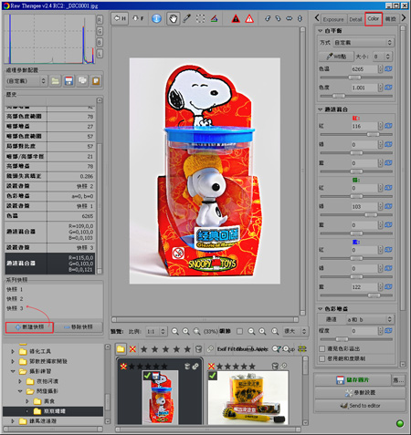
Task: Click the trash filter icon in browser bar
Action: tap(198, 349)
